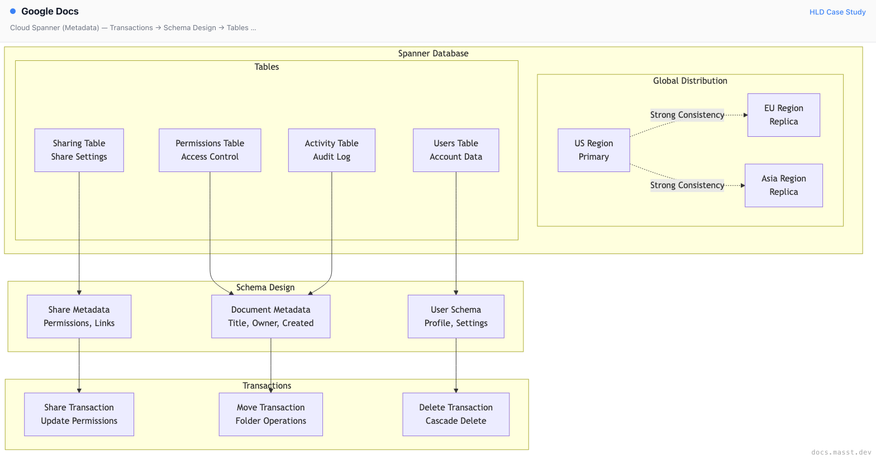Click the Schema Design group label
Image resolution: width=876 pixels, height=459 pixels.
pos(265,288)
